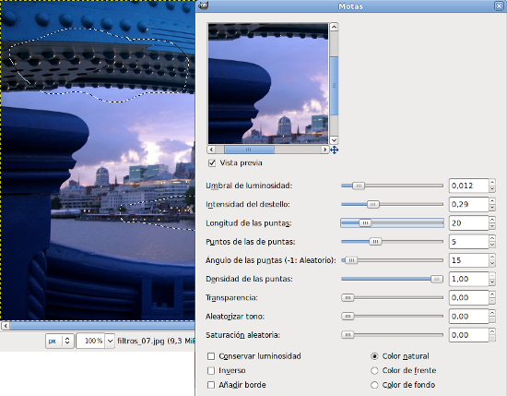The image size is (507, 396).
Task: Close the Motas dialog window
Action: [x=499, y=6]
